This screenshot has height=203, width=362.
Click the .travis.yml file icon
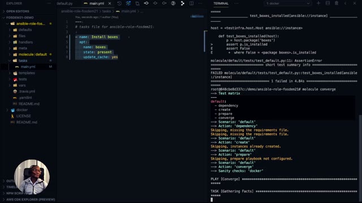[x=15, y=91]
